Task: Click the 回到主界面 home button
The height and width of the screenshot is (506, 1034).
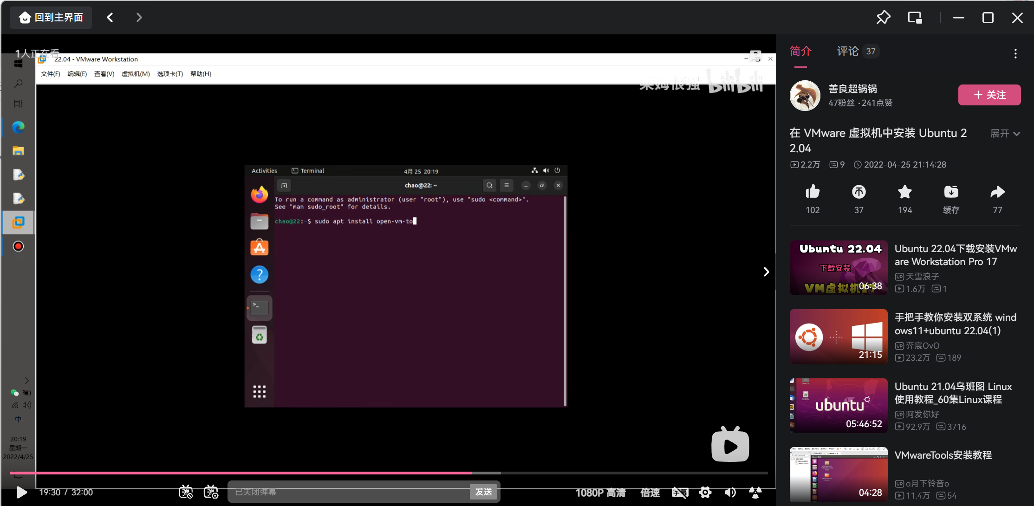Action: click(51, 18)
